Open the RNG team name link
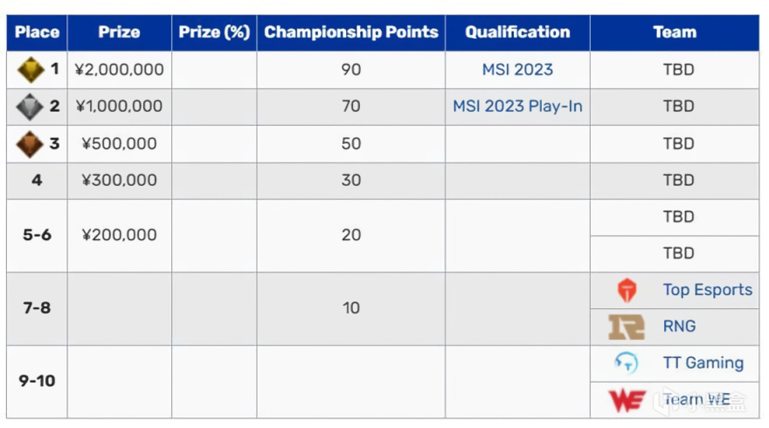Viewport: 769px width, 428px height. (x=679, y=326)
